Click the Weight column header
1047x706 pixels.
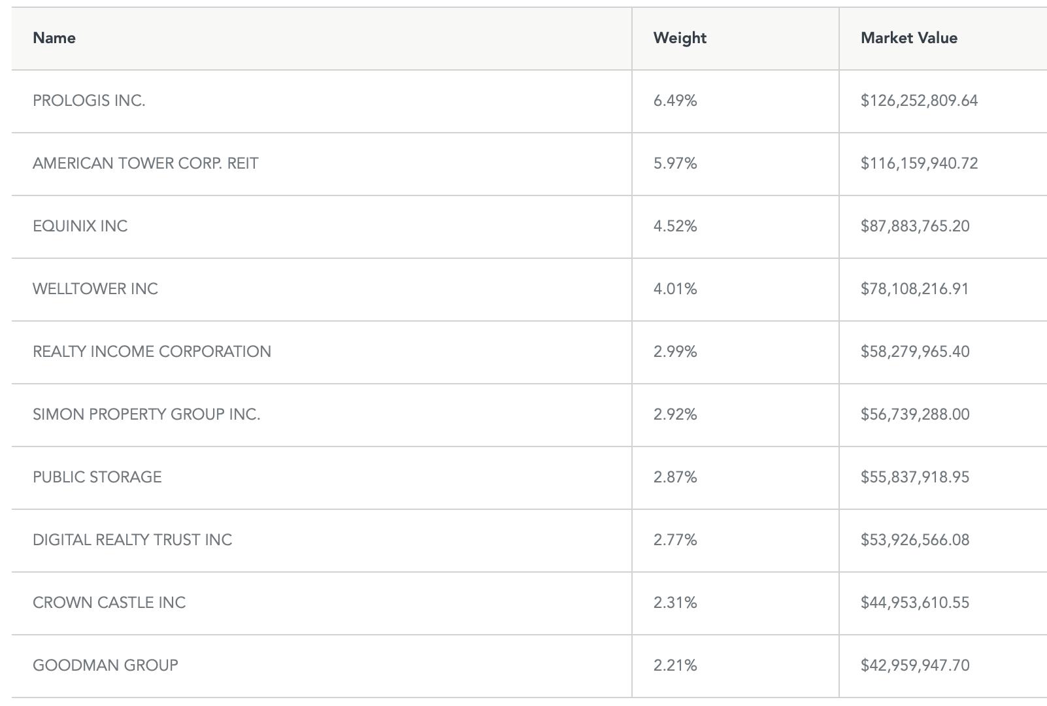[x=680, y=38]
